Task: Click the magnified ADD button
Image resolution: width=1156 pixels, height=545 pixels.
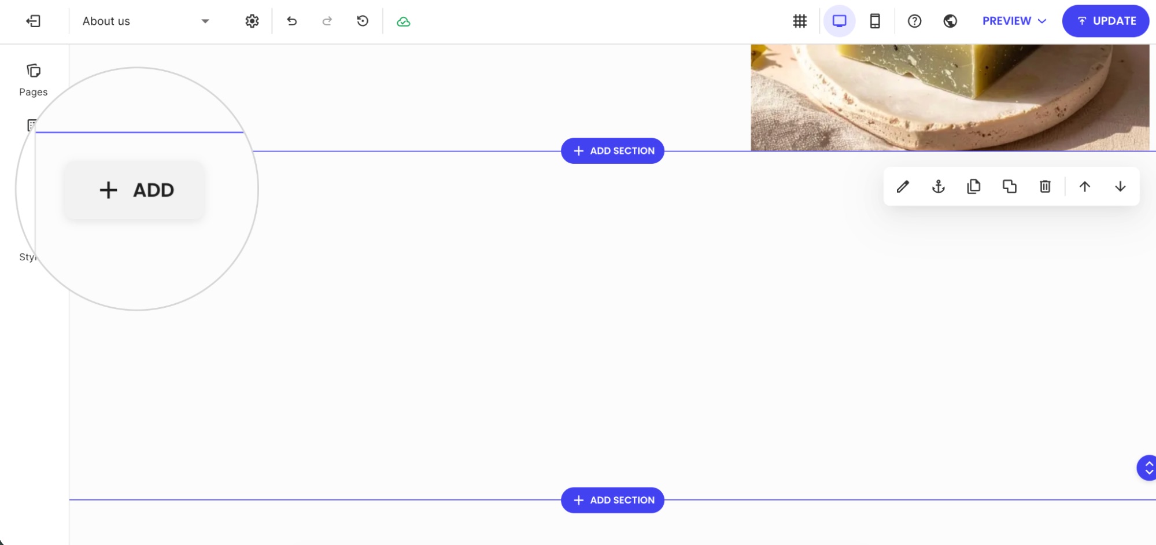Action: [x=135, y=190]
